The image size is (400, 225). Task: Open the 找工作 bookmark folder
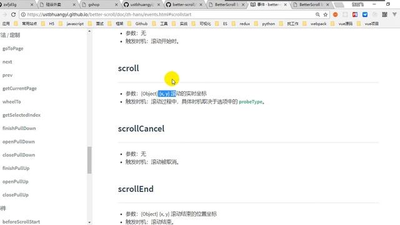pyautogui.click(x=289, y=24)
